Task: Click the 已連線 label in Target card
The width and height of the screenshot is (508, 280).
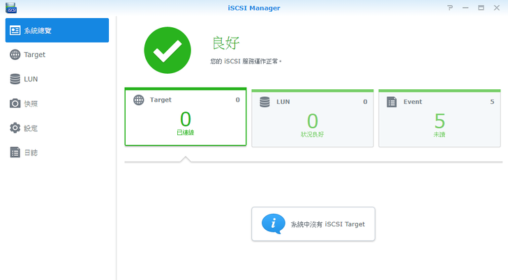Action: tap(186, 132)
